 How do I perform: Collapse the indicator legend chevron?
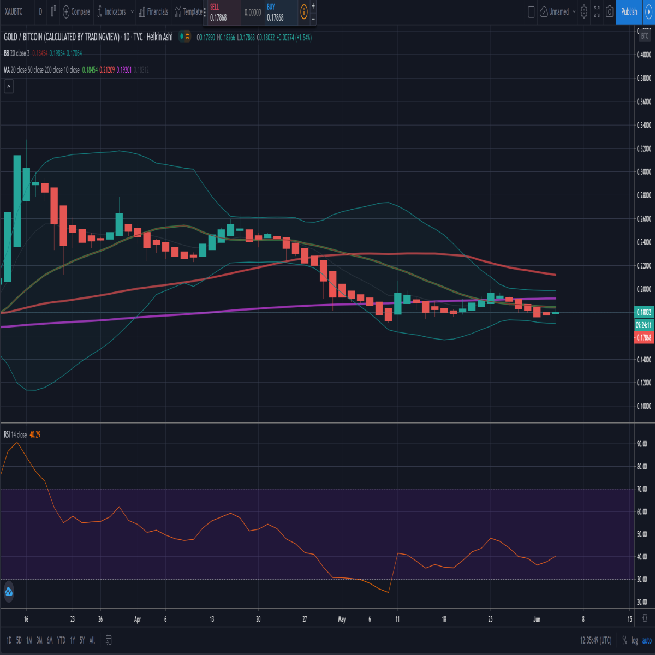click(x=8, y=86)
